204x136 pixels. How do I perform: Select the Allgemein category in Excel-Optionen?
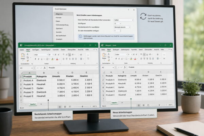64,14
